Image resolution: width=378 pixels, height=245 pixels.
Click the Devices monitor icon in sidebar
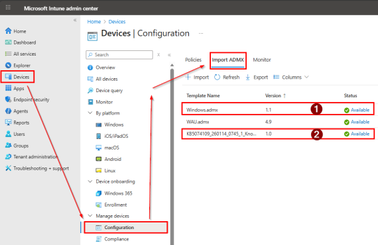point(8,77)
